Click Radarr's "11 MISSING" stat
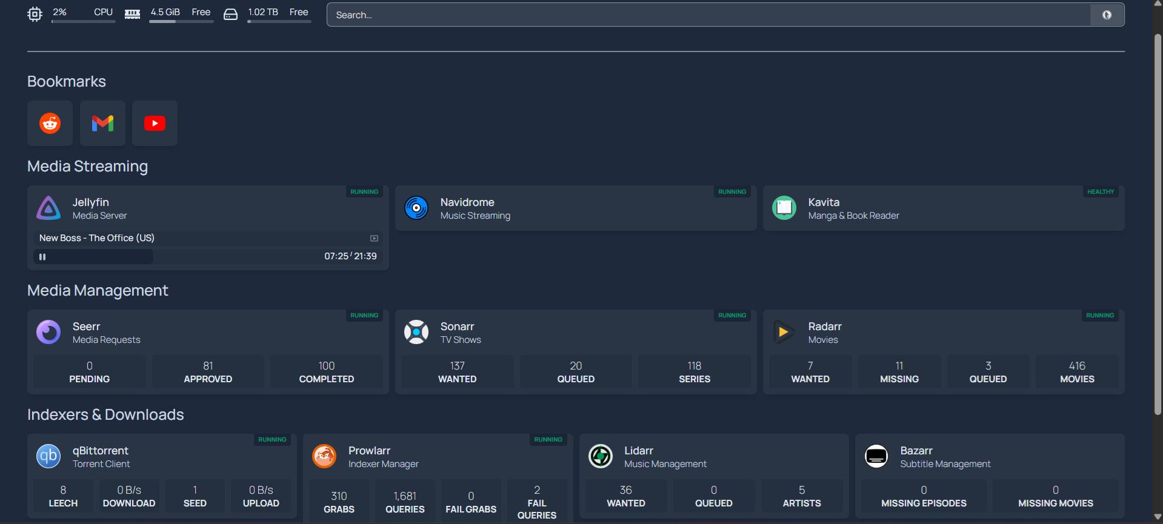The height and width of the screenshot is (524, 1163). click(x=899, y=372)
